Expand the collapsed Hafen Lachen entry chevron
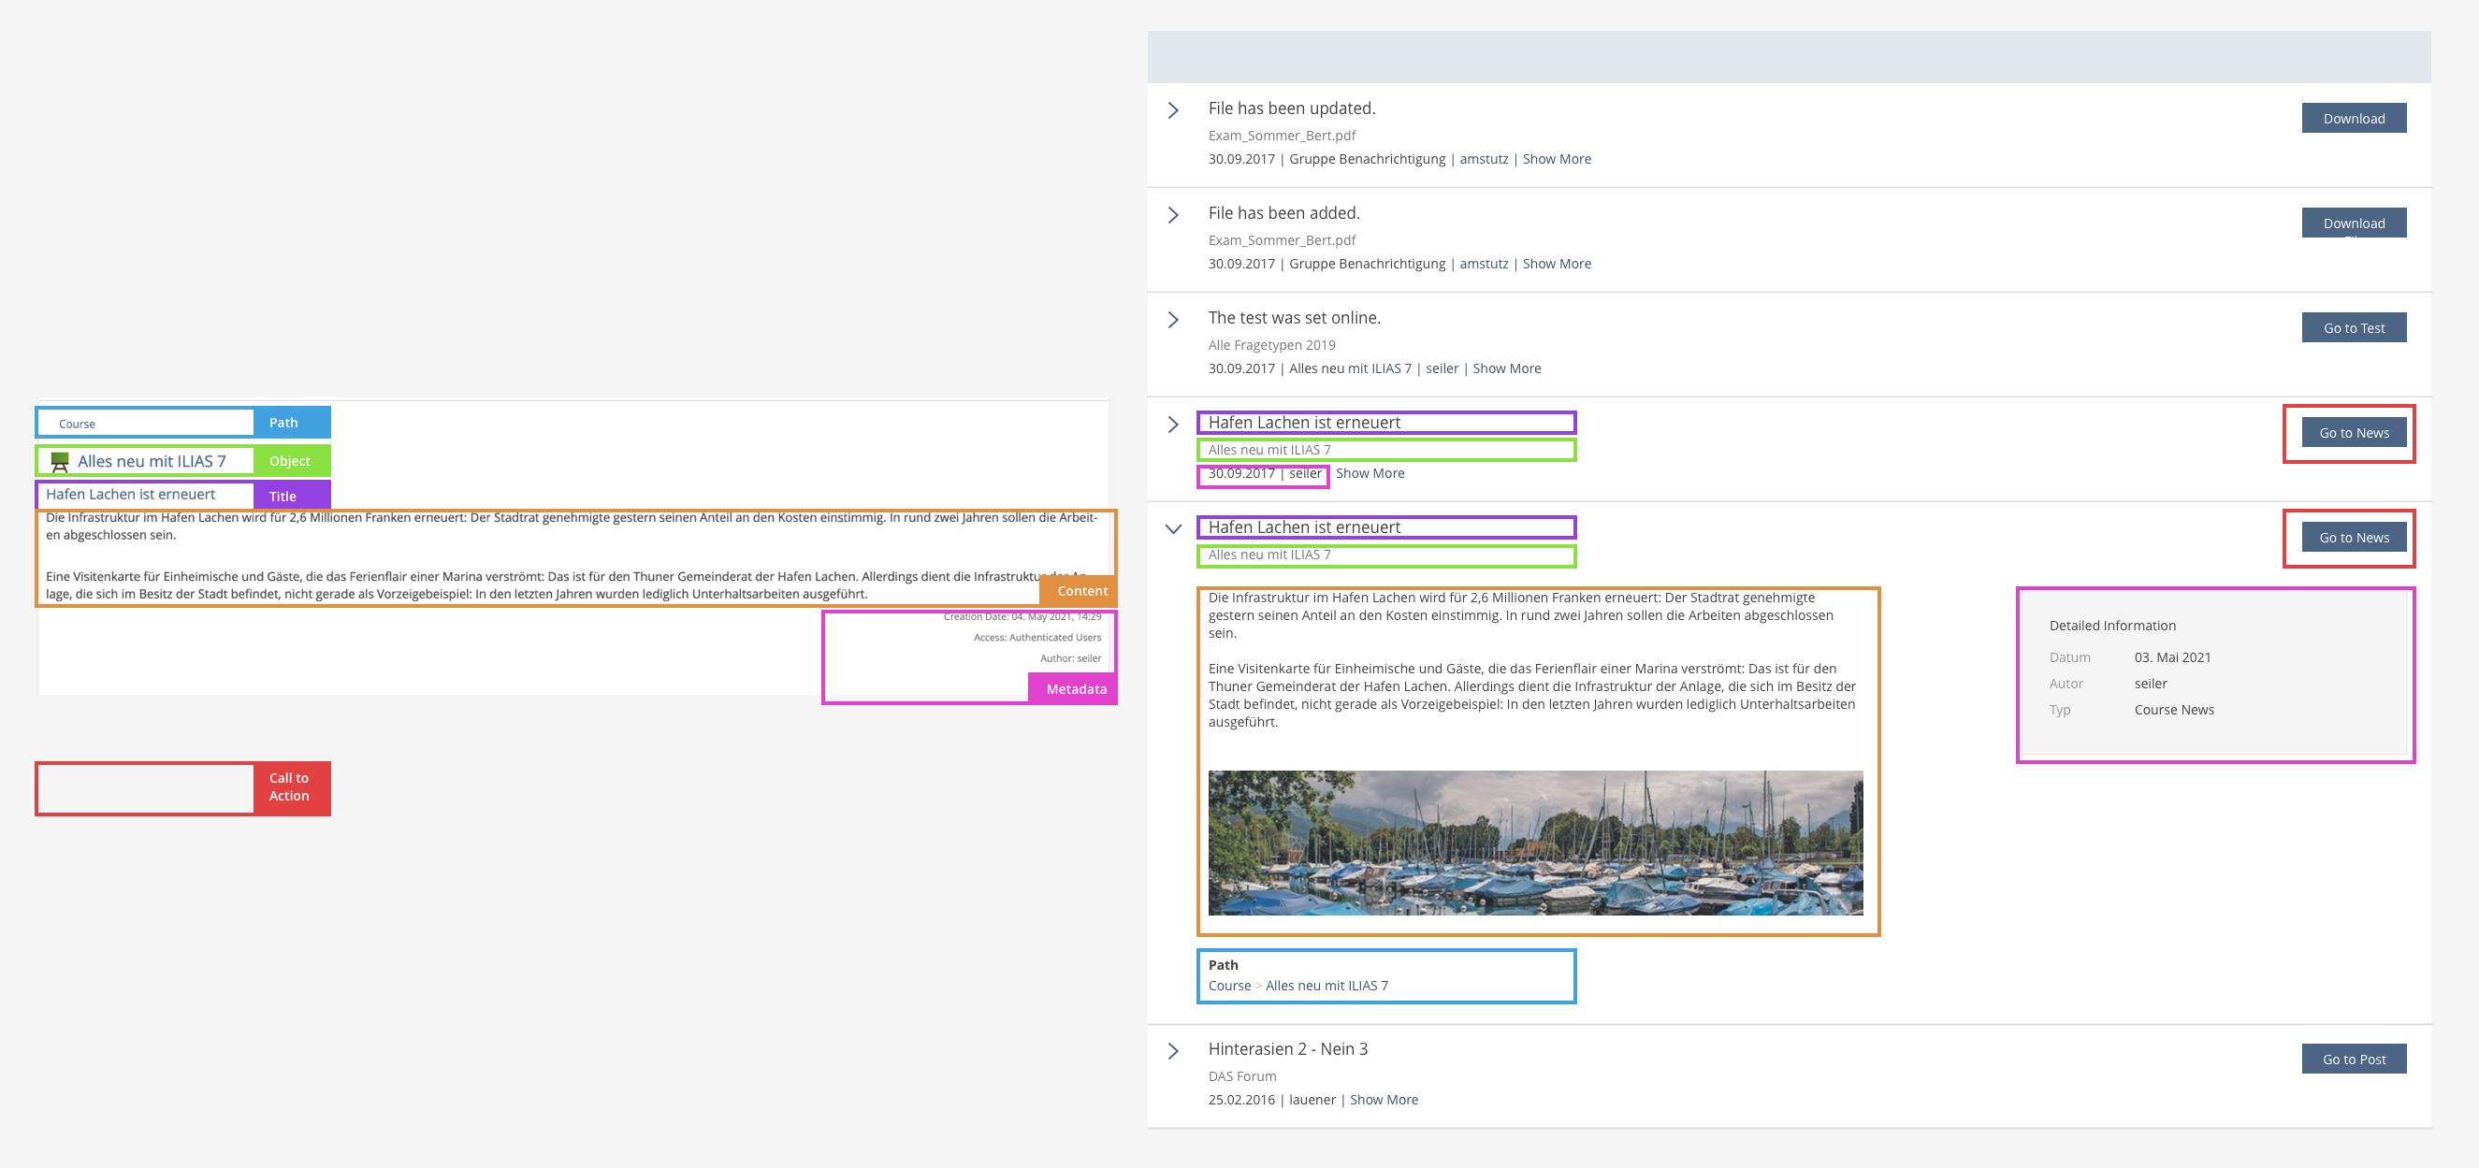Image resolution: width=2479 pixels, height=1168 pixels. coord(1172,425)
